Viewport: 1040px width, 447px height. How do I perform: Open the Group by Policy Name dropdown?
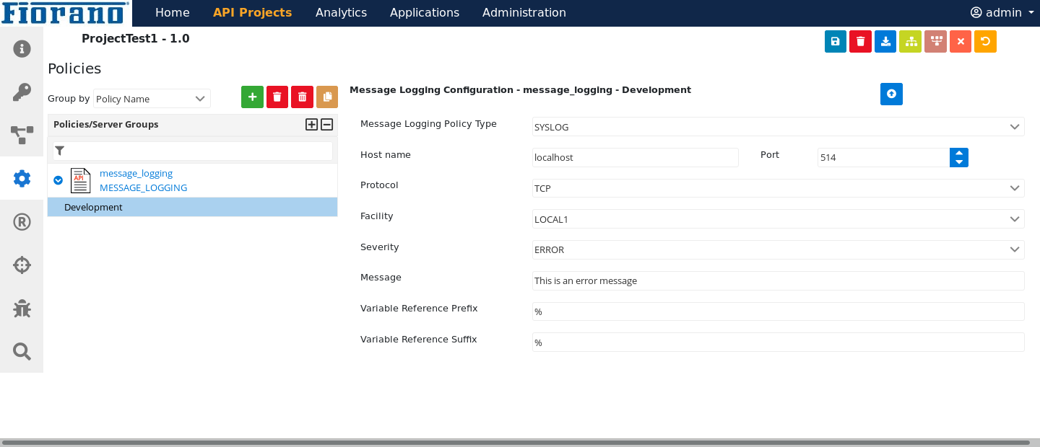152,99
